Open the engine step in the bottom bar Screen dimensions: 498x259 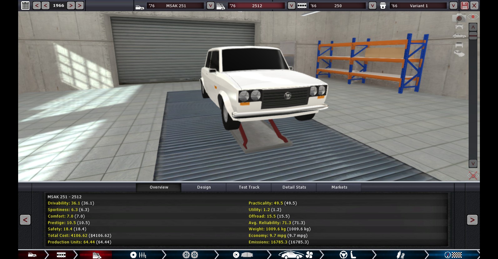pos(61,255)
